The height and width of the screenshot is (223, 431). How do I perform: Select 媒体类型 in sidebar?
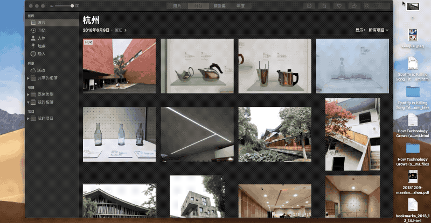click(52, 95)
